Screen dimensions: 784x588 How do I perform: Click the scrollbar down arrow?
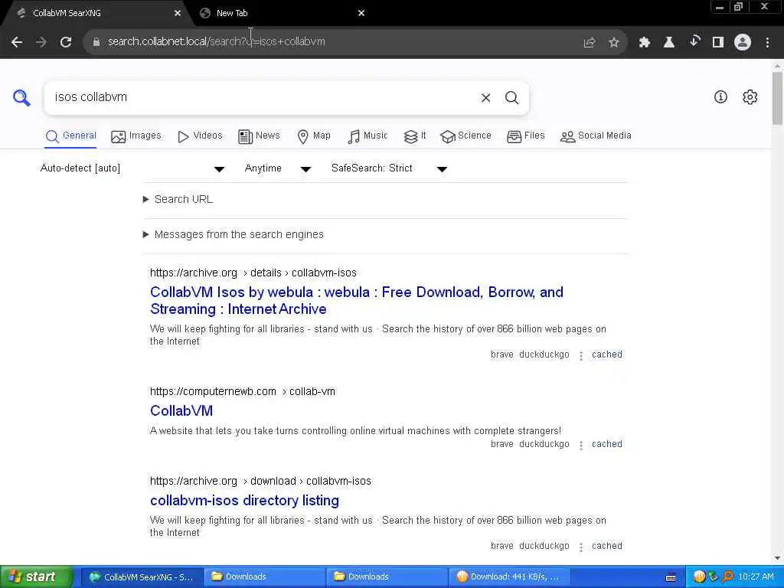(777, 558)
